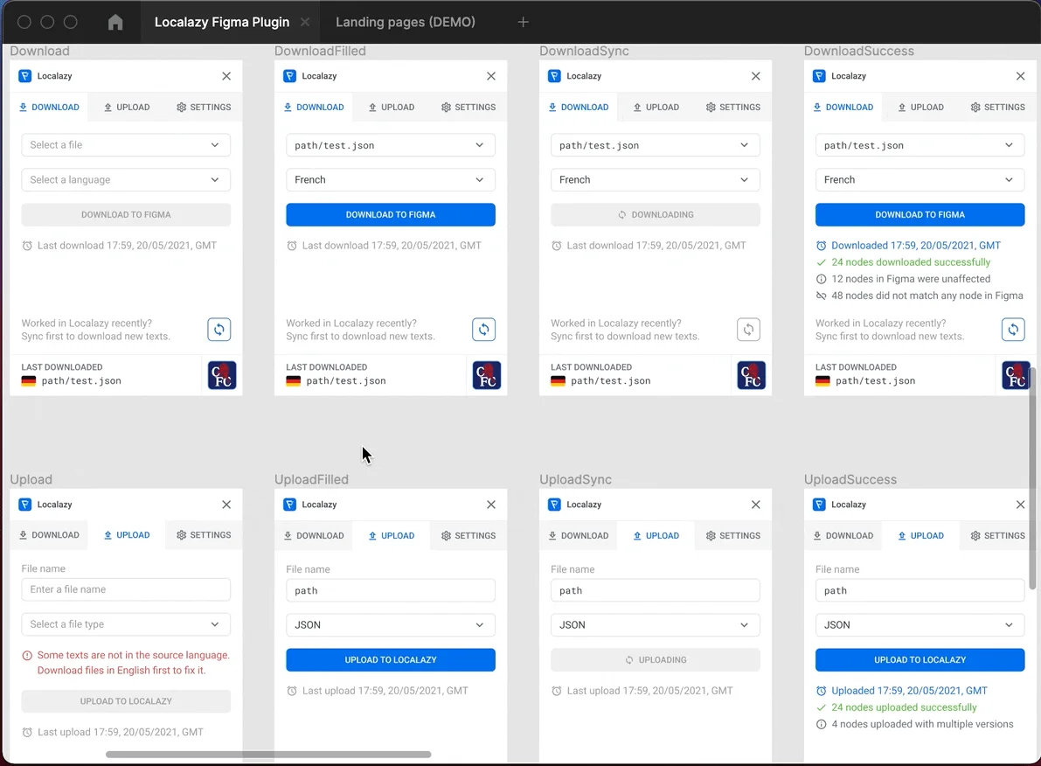Click Localazy logo in DownloadSync frame
This screenshot has width=1041, height=766.
554,76
